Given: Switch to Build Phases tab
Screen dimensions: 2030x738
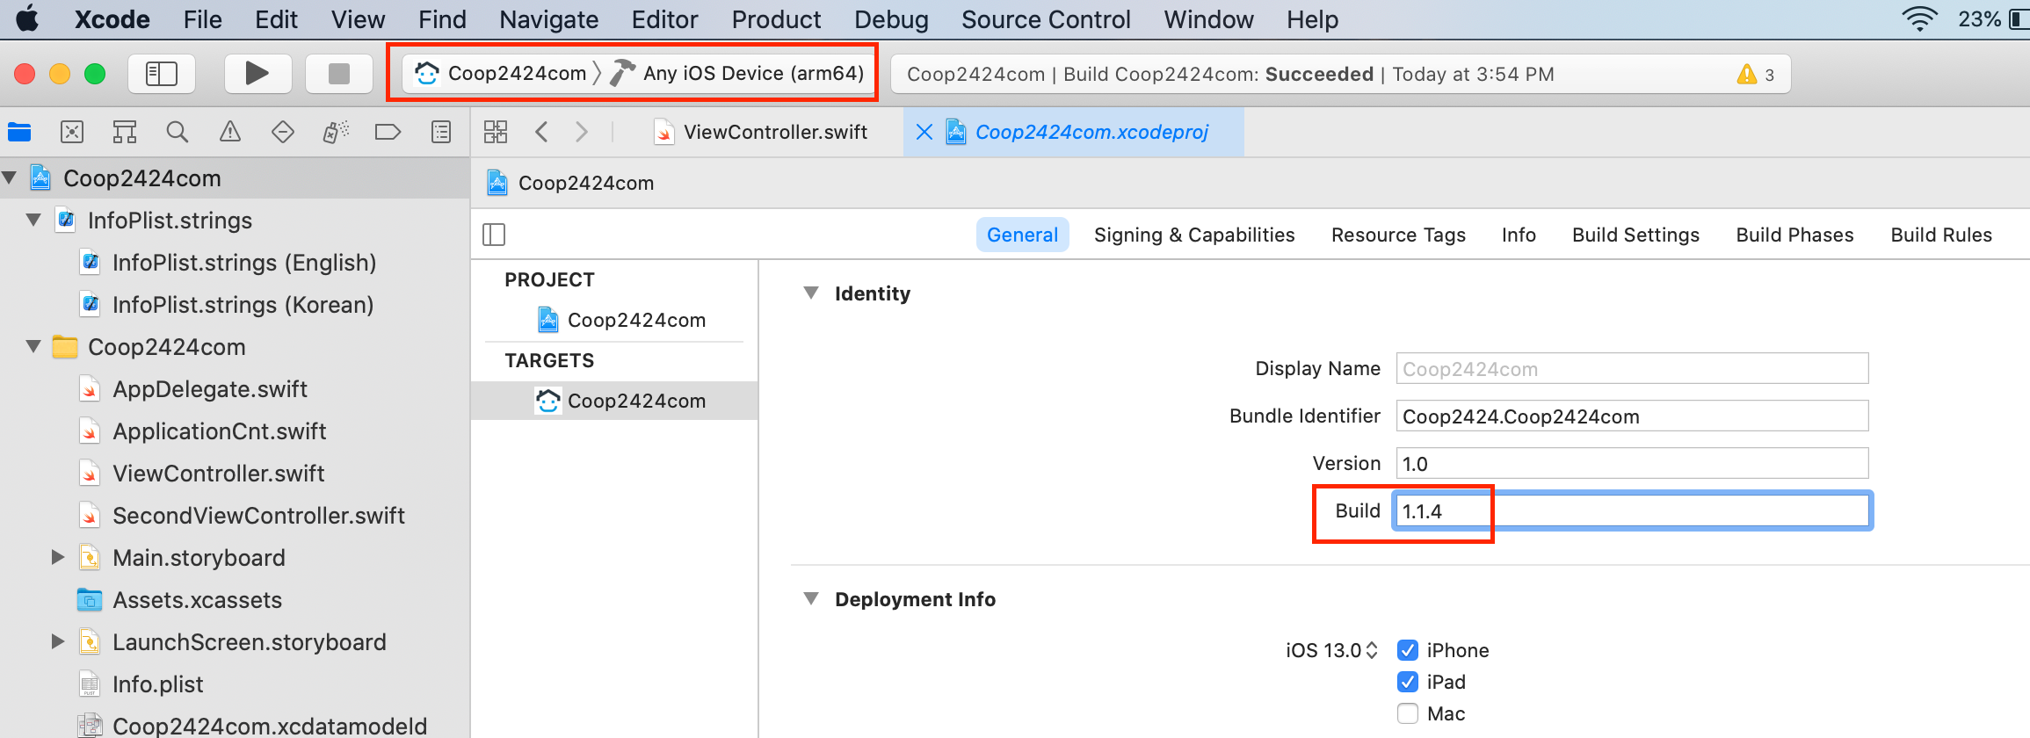Looking at the screenshot, I should pyautogui.click(x=1794, y=235).
